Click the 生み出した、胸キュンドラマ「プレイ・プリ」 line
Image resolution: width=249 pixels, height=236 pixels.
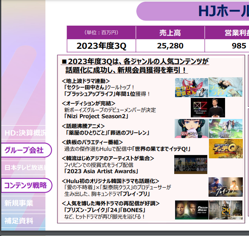[x=107, y=194]
